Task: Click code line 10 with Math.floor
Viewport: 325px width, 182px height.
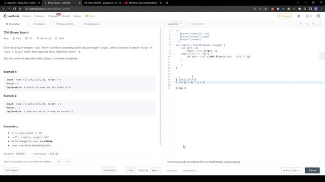Action: (x=218, y=57)
